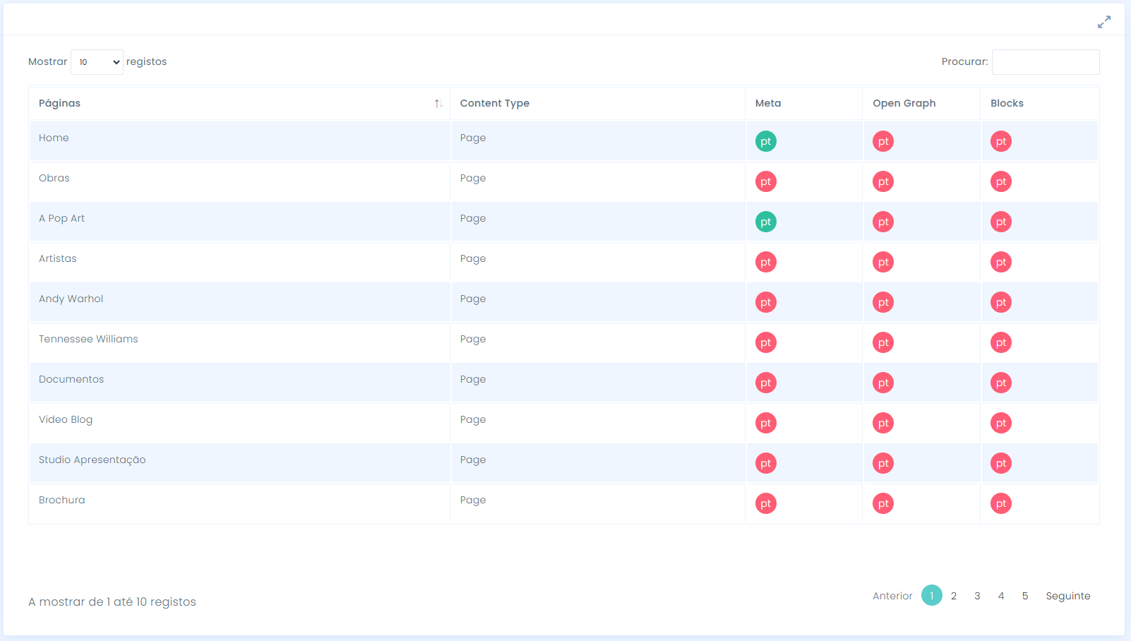This screenshot has height=641, width=1131.
Task: Click the Content Type column header
Action: [494, 103]
